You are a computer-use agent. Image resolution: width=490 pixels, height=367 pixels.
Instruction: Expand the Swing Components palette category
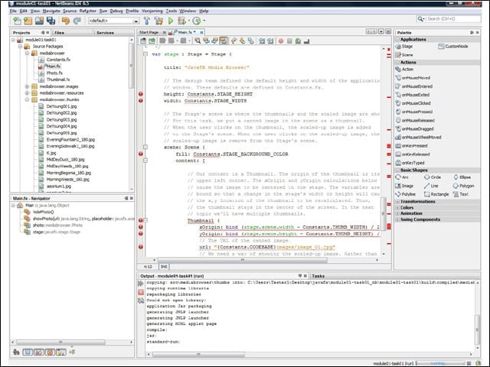(397, 219)
